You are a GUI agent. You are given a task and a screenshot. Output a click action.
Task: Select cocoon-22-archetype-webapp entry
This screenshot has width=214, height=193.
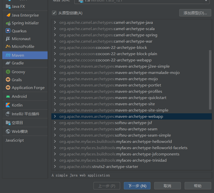click(131, 60)
